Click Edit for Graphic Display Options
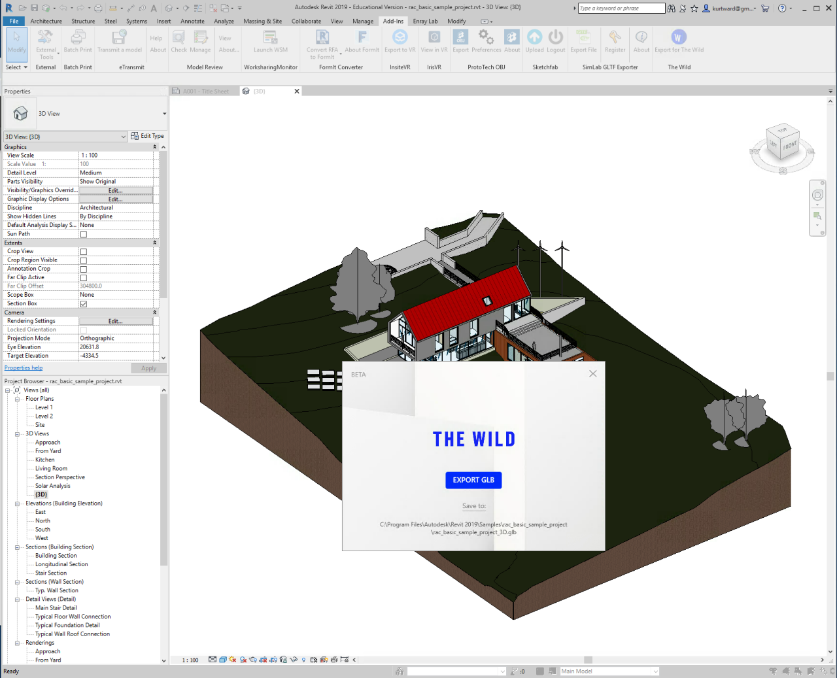This screenshot has height=678, width=837. (x=116, y=199)
